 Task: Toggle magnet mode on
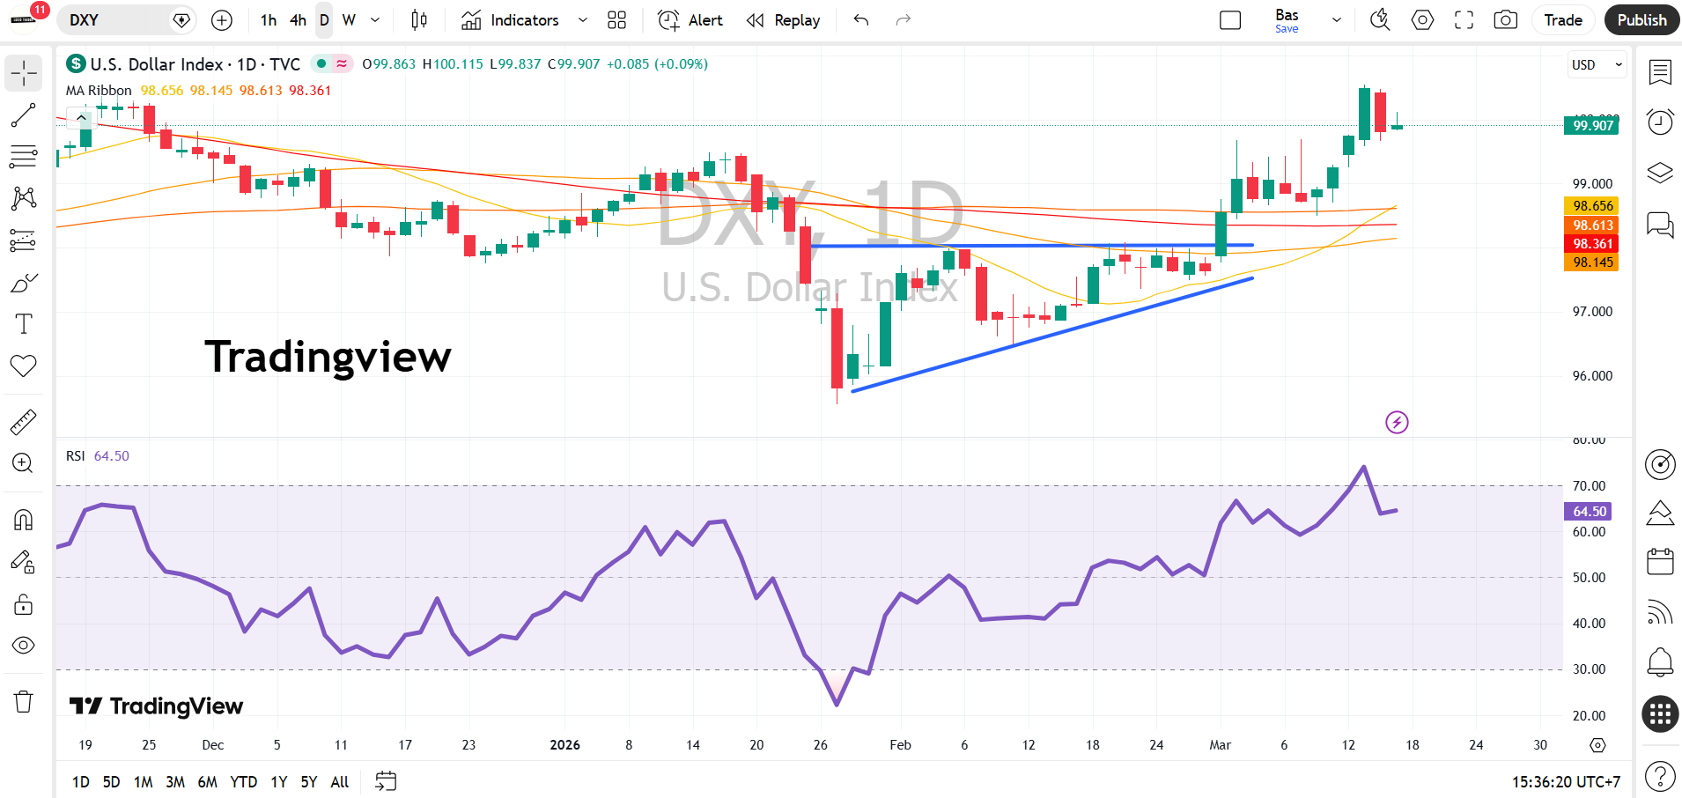tap(24, 519)
